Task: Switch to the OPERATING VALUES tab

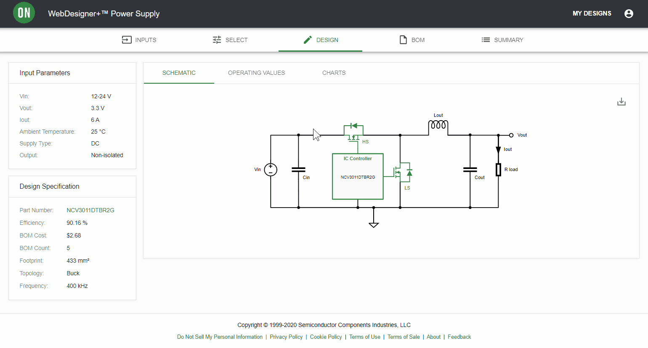Action: 256,73
